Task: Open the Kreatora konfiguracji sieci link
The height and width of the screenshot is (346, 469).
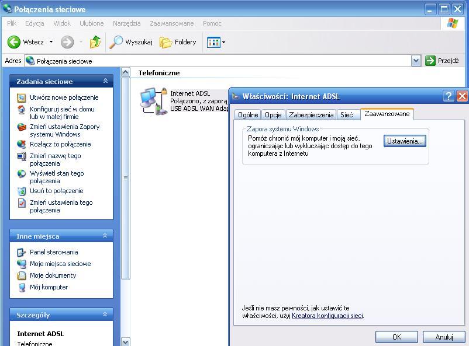Action: point(327,316)
